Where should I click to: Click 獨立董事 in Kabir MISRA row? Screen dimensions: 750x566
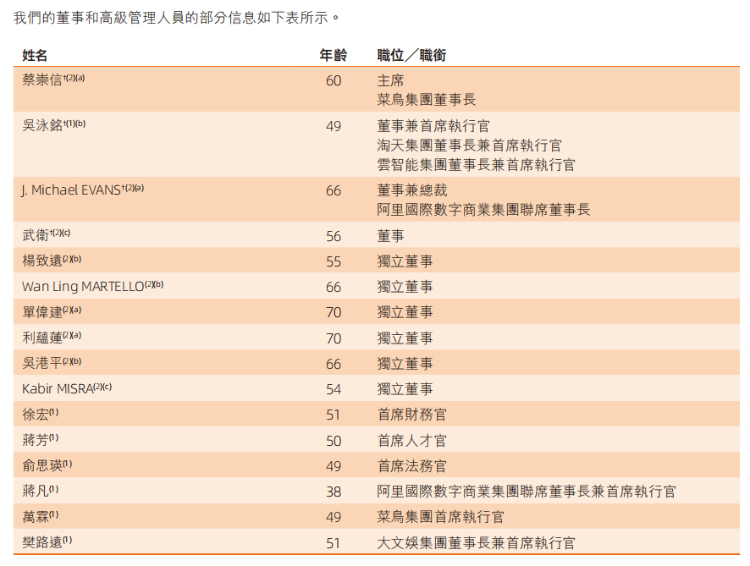click(x=405, y=389)
